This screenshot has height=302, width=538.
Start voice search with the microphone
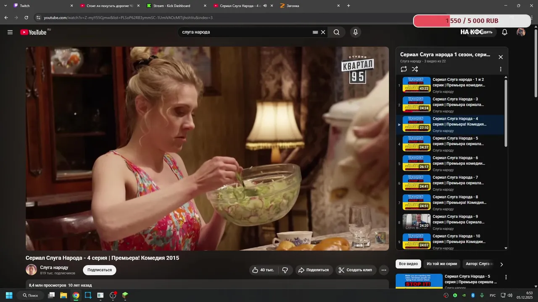[356, 32]
